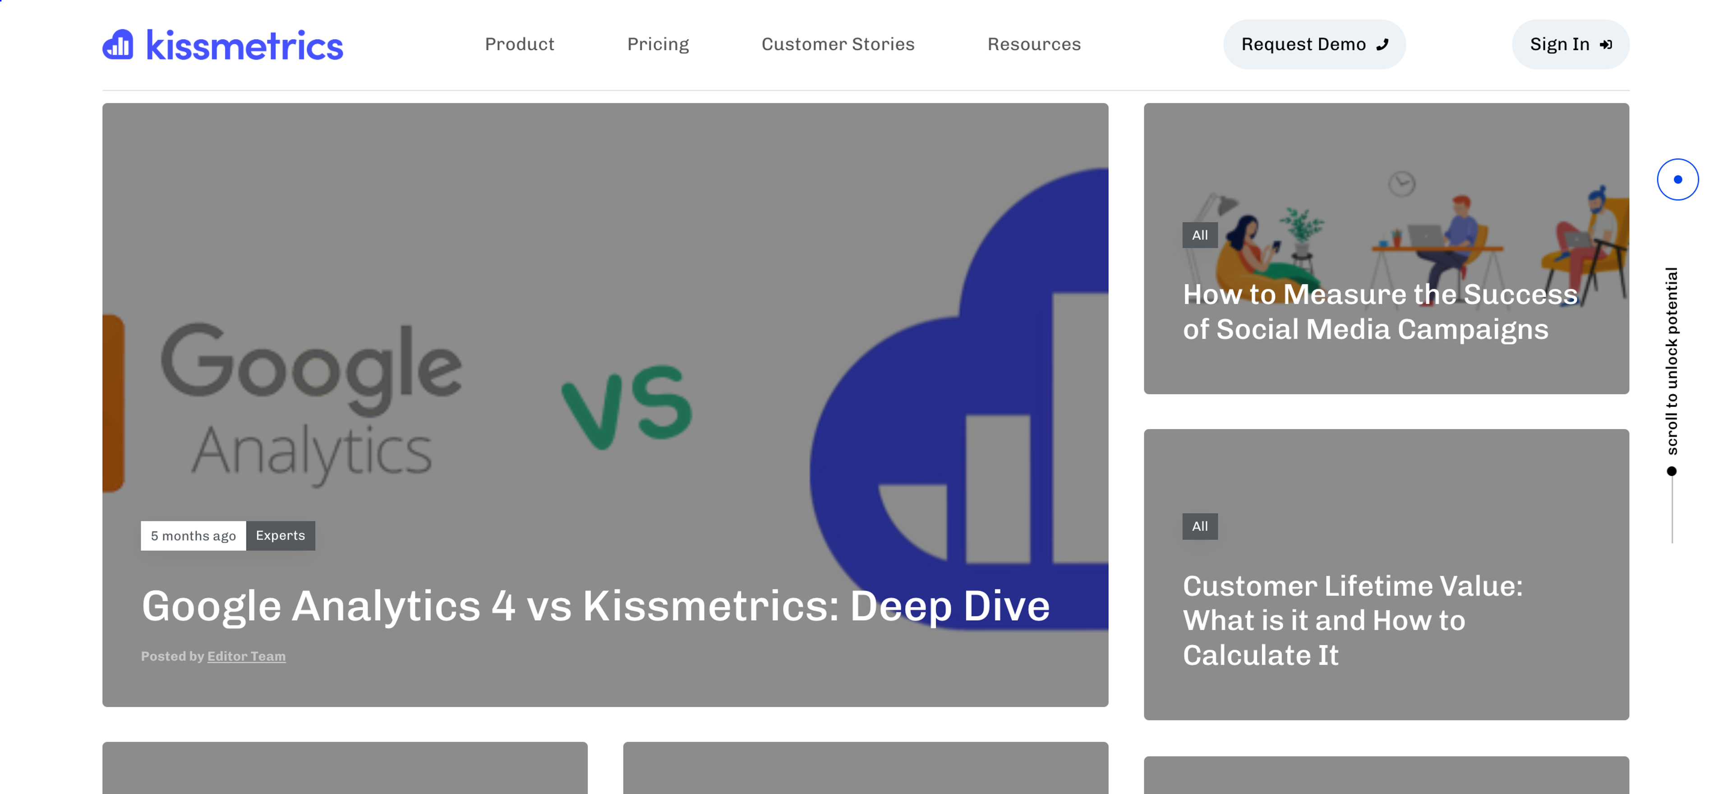
Task: Click the Request Demo button
Action: 1314,44
